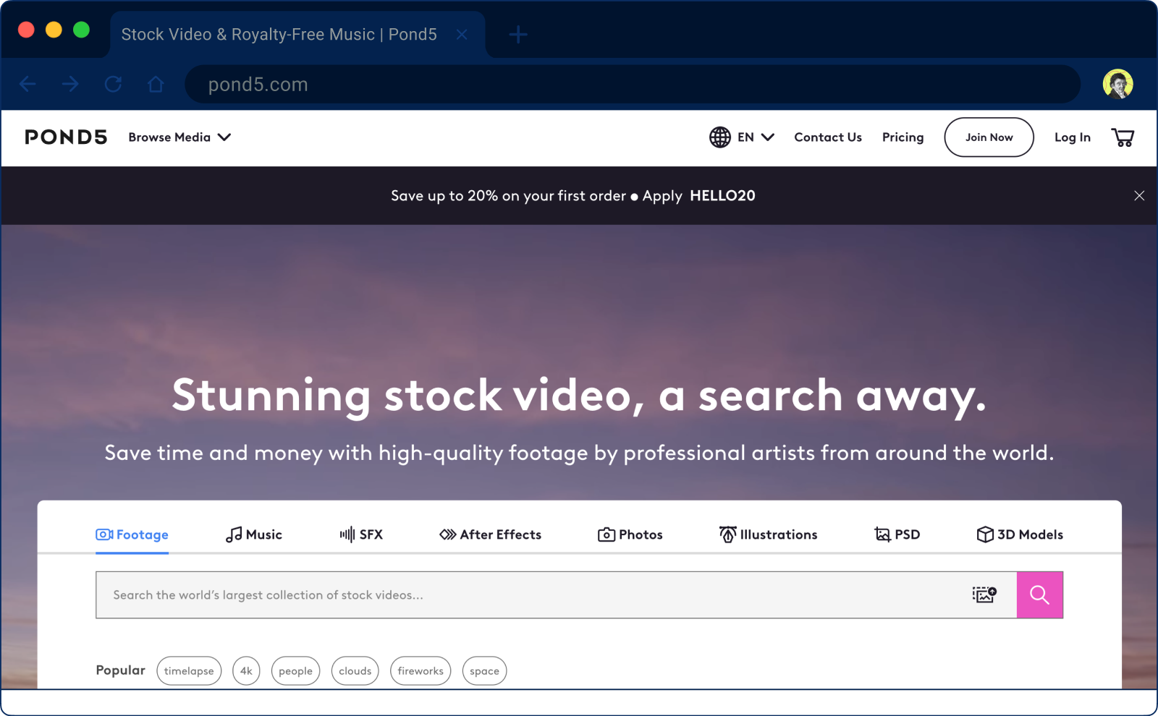Select the Illustrations pen icon
1158x716 pixels.
(x=727, y=534)
